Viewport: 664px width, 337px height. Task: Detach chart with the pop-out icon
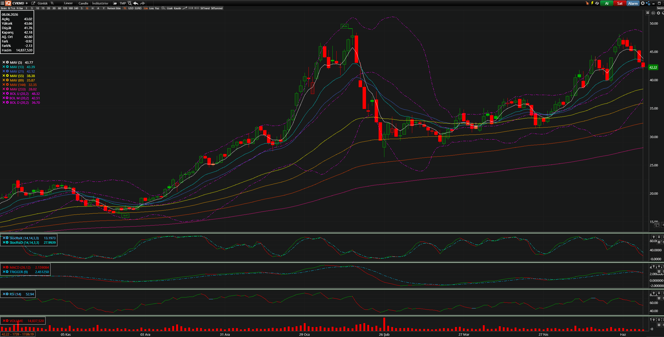tap(33, 3)
